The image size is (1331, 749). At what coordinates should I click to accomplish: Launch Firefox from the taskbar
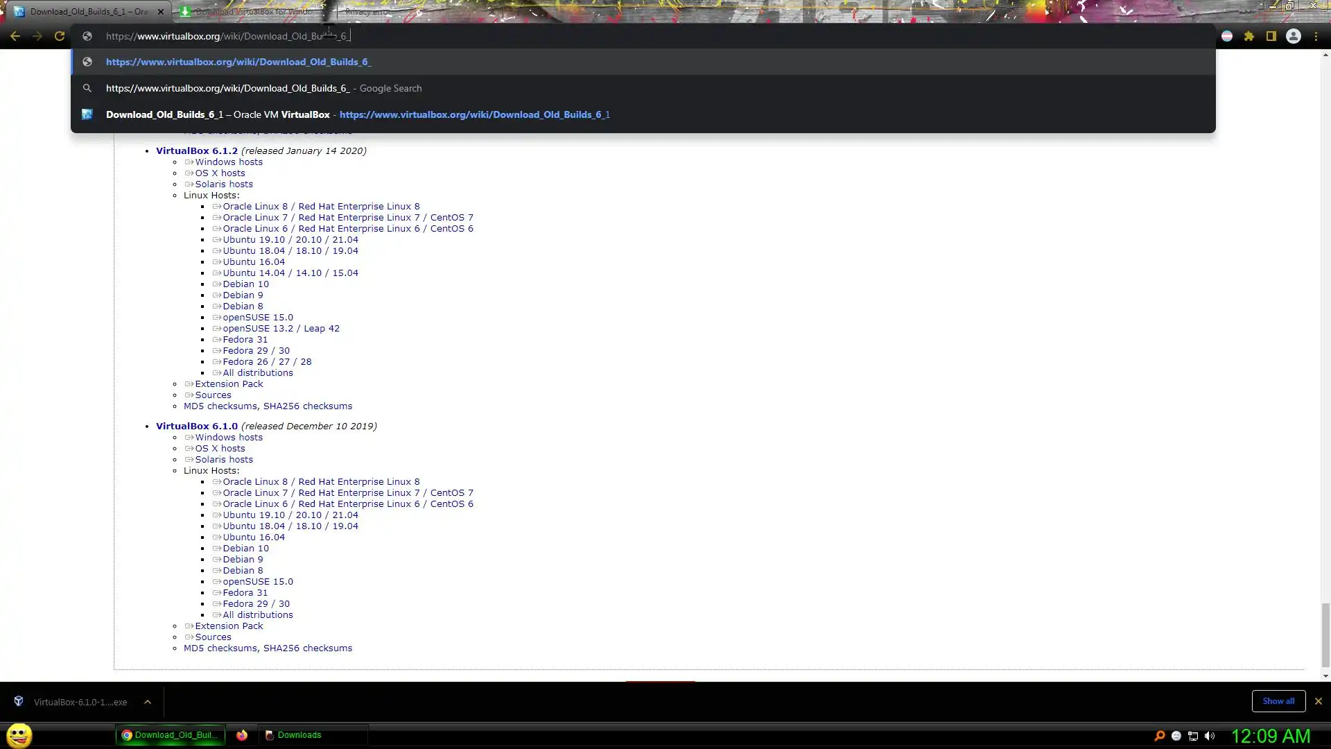pyautogui.click(x=241, y=735)
